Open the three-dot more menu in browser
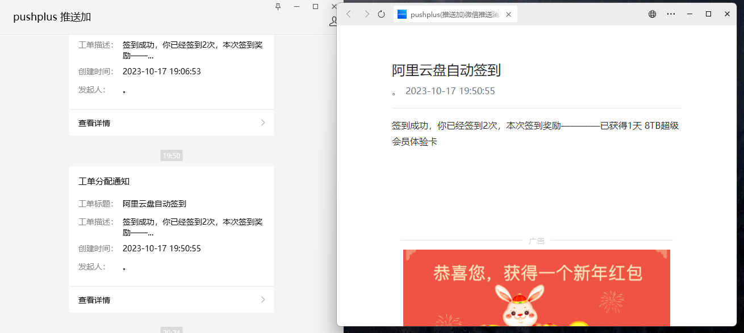 pyautogui.click(x=671, y=14)
